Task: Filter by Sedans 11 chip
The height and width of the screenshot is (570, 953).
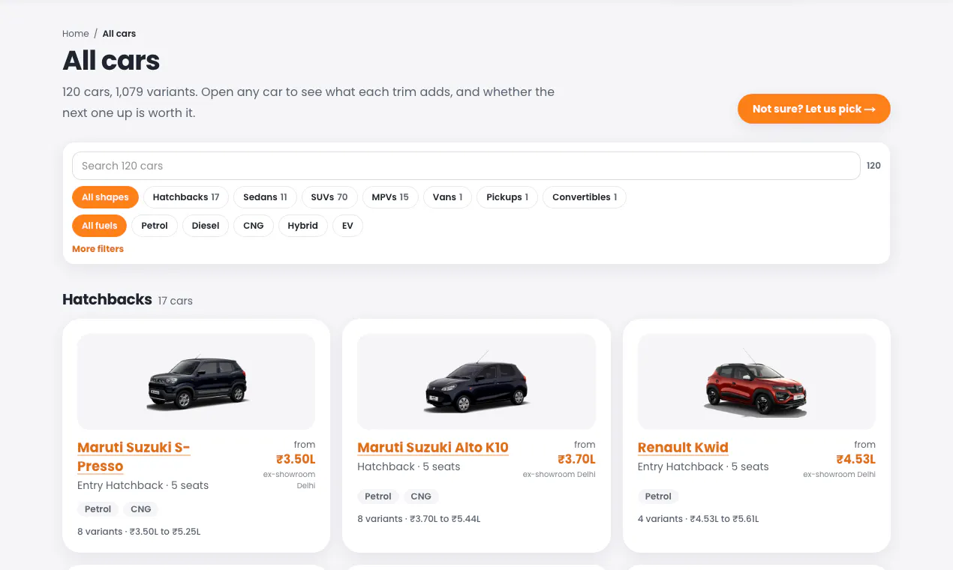Action: (x=265, y=197)
